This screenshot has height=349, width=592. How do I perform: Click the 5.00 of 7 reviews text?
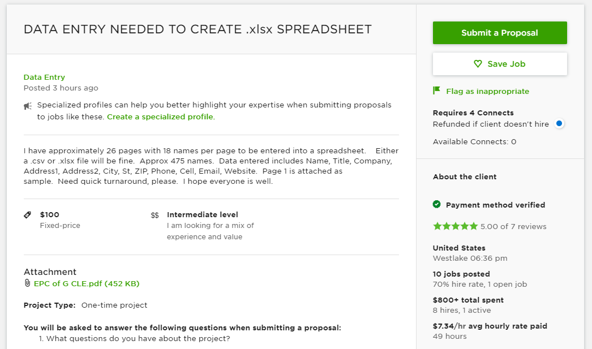pyautogui.click(x=513, y=227)
